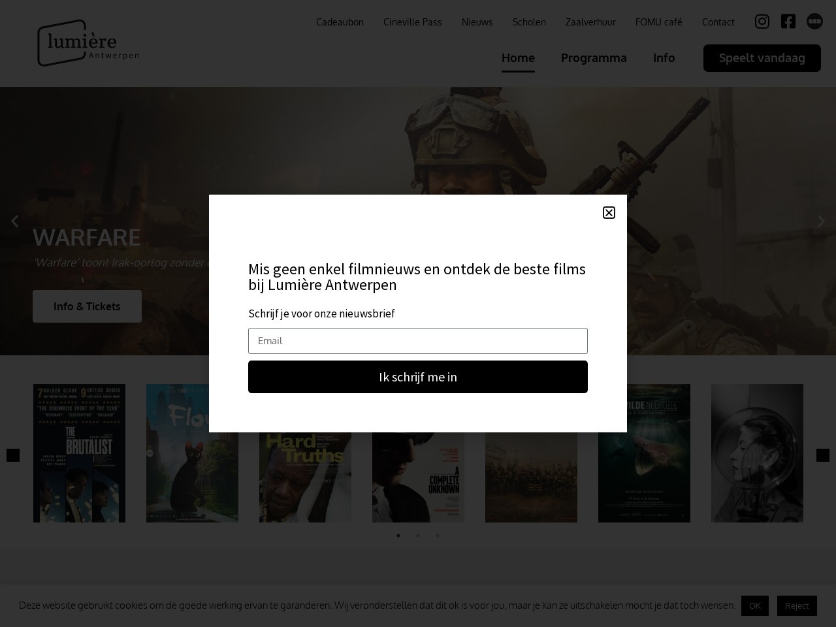Visit the FOMU café page
Screen dimensions: 836x627
coord(659,22)
